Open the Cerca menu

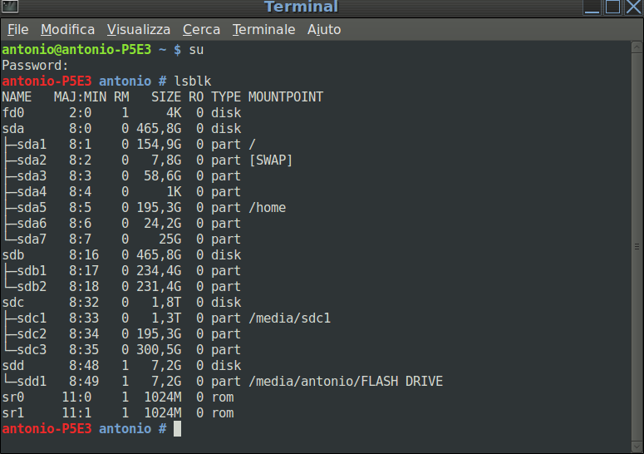click(x=201, y=29)
